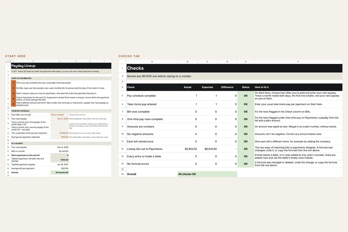Select the short paychecks count value 4
The height and width of the screenshot is (232, 348).
[x=59, y=155]
